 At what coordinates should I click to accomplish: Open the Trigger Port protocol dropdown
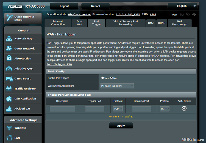[x=118, y=109]
